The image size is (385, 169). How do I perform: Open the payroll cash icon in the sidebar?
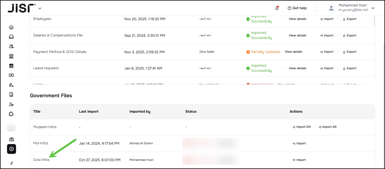[x=11, y=75]
